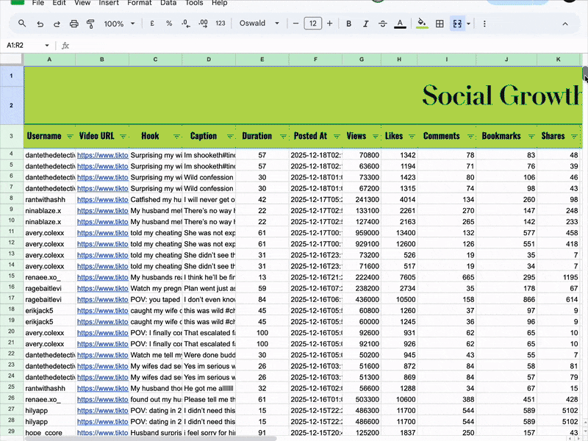Click the Redo arrow icon
The height and width of the screenshot is (441, 588).
pos(57,24)
